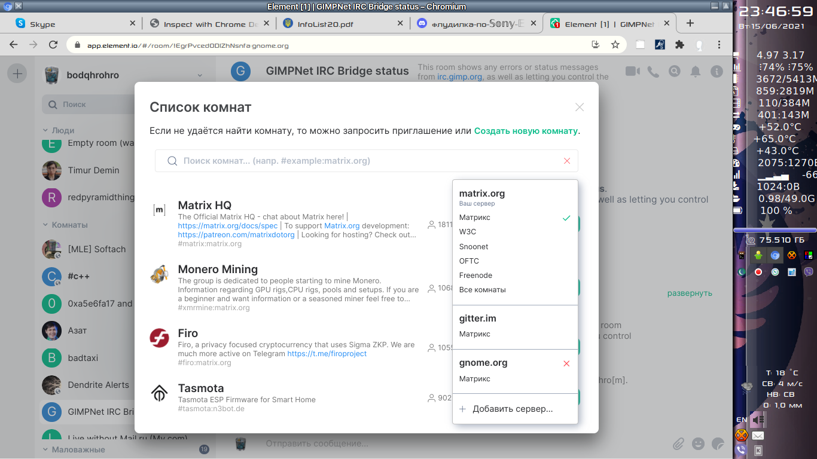Reload the page in Chromium
Screen dimensions: 817x459
tap(53, 45)
